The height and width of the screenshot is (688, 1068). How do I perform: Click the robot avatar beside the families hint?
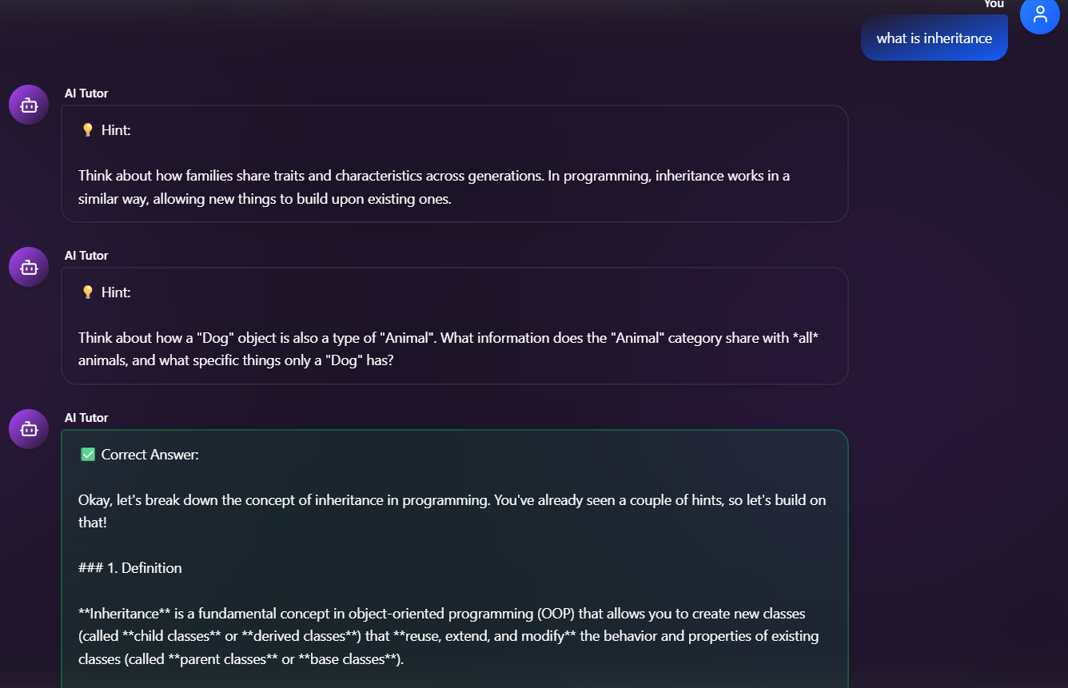coord(29,105)
